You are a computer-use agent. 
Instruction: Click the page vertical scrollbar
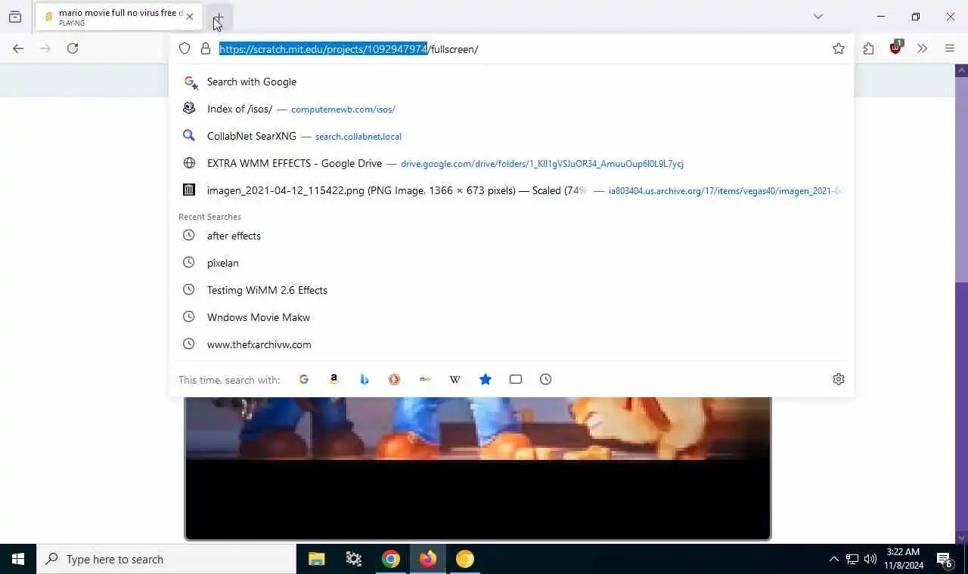tap(962, 304)
